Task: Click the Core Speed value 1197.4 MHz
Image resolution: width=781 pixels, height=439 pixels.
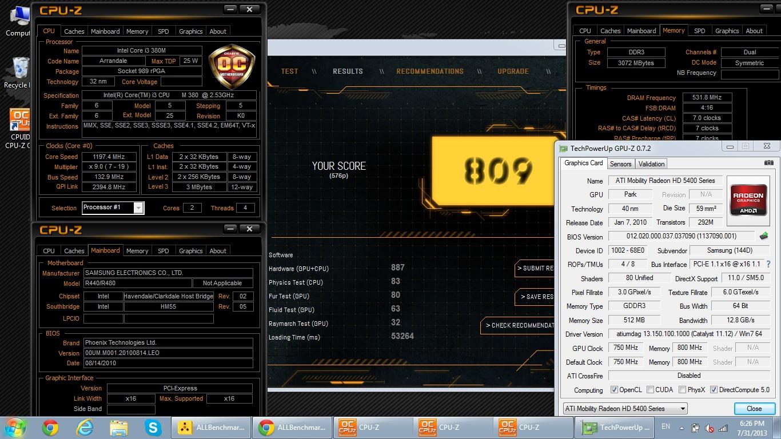Action: tap(109, 157)
